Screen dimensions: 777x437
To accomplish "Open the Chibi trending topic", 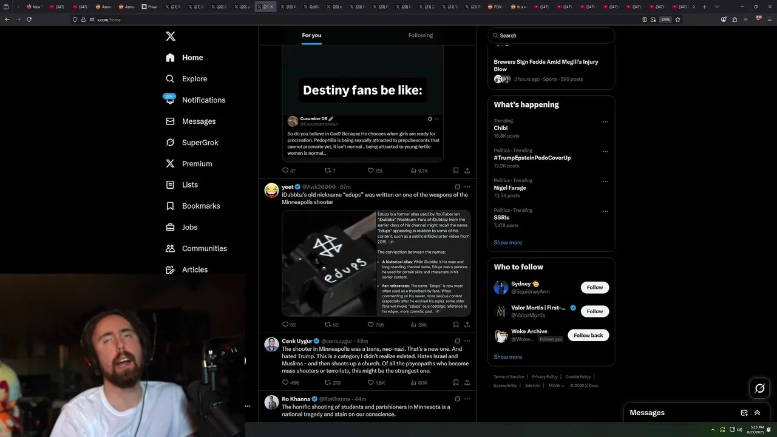I will [x=501, y=128].
